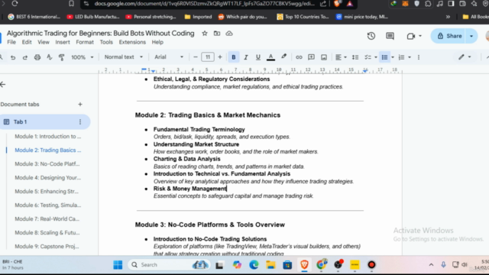
Task: Add a new document tab
Action: pos(80,105)
